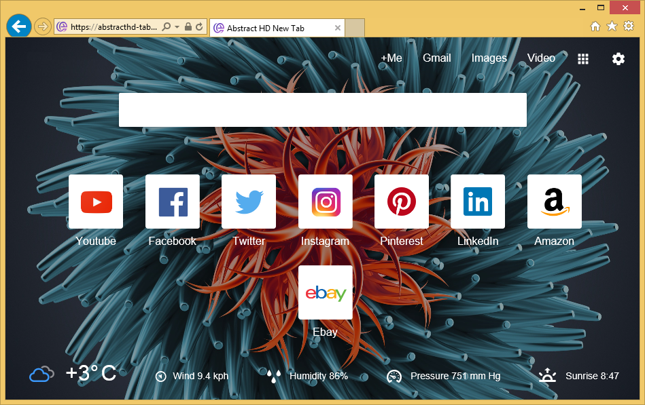Open the Gmail link
The height and width of the screenshot is (405, 645).
point(437,58)
